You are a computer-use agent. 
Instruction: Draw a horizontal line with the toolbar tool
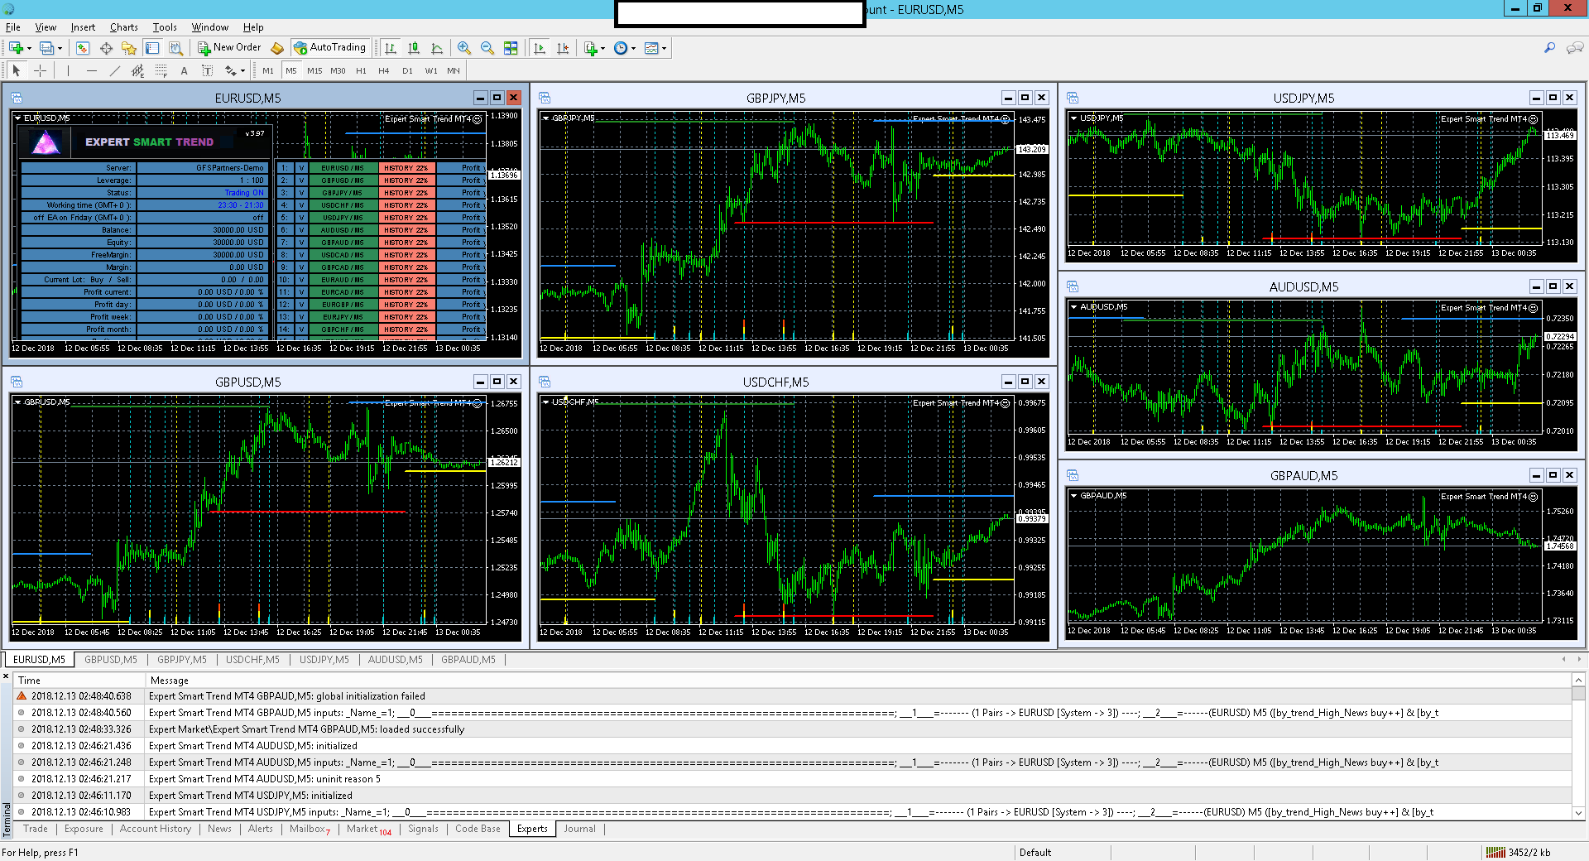(92, 71)
